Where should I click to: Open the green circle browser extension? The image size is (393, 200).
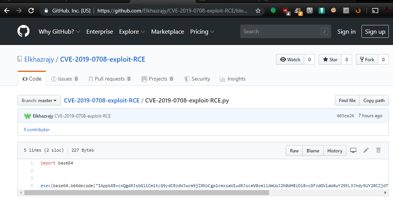273,11
